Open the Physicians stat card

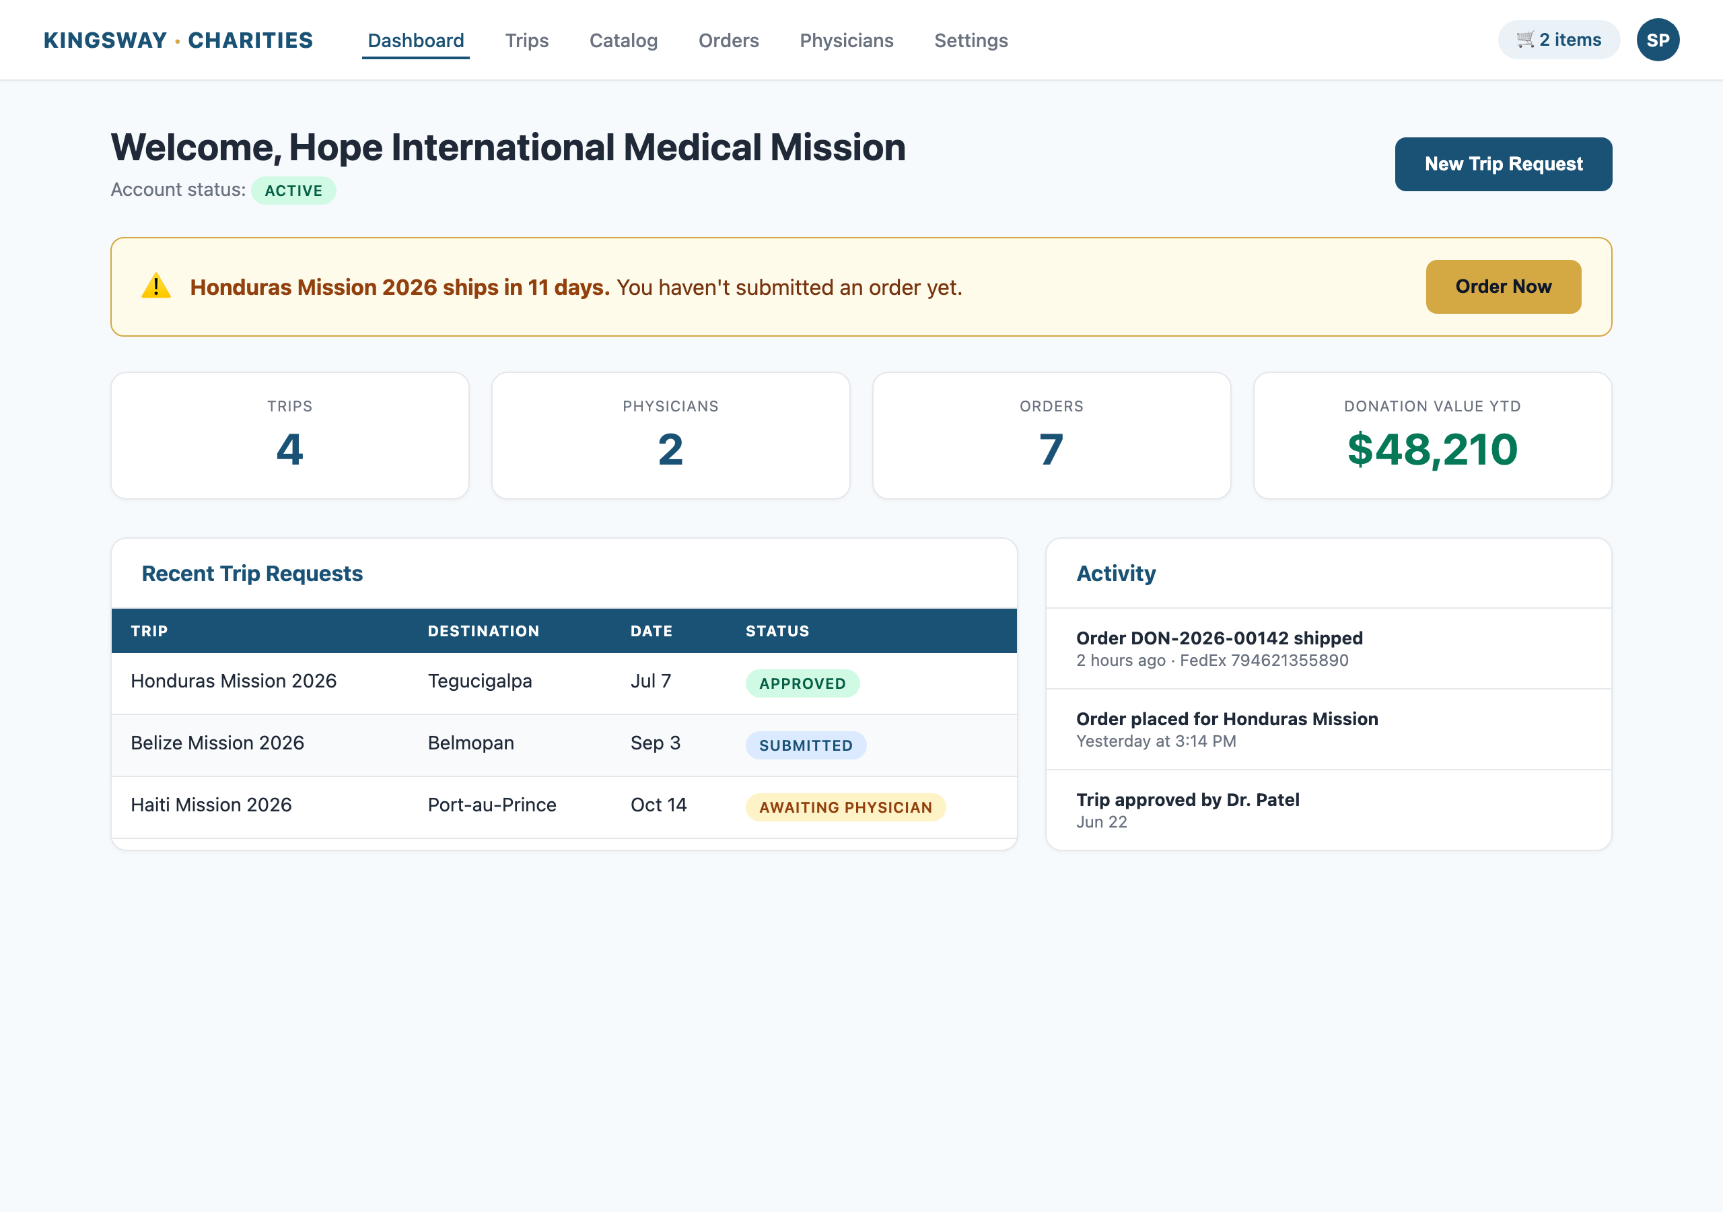(670, 436)
